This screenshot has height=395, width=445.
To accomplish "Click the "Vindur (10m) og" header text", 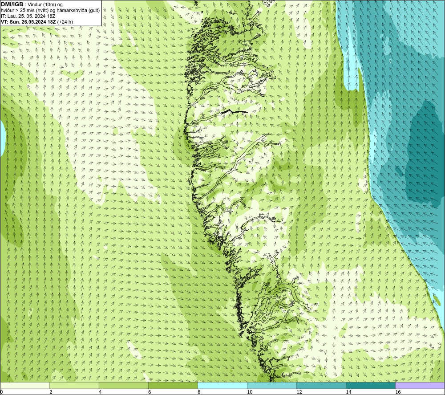I will (45, 5).
